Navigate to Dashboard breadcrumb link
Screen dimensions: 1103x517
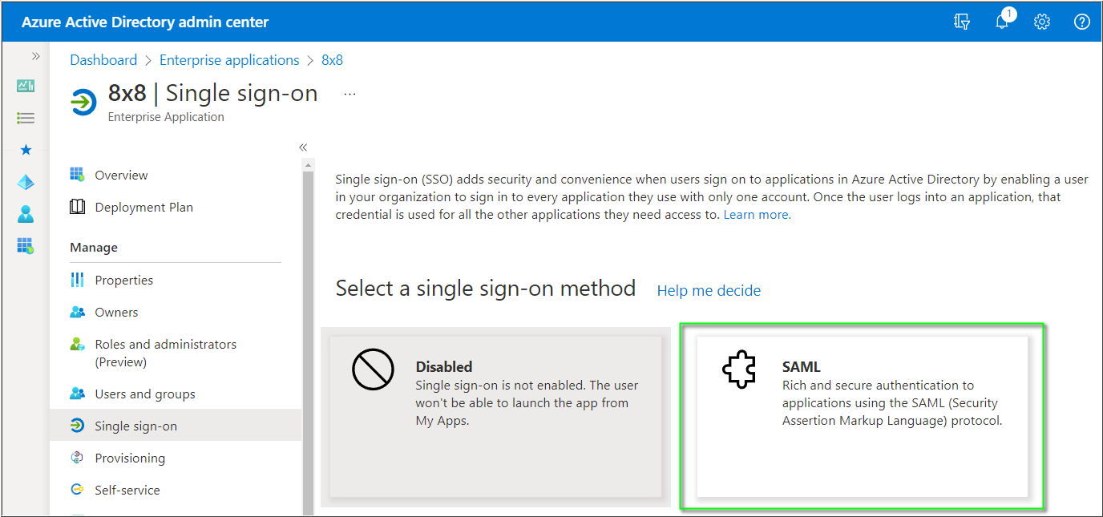(103, 60)
